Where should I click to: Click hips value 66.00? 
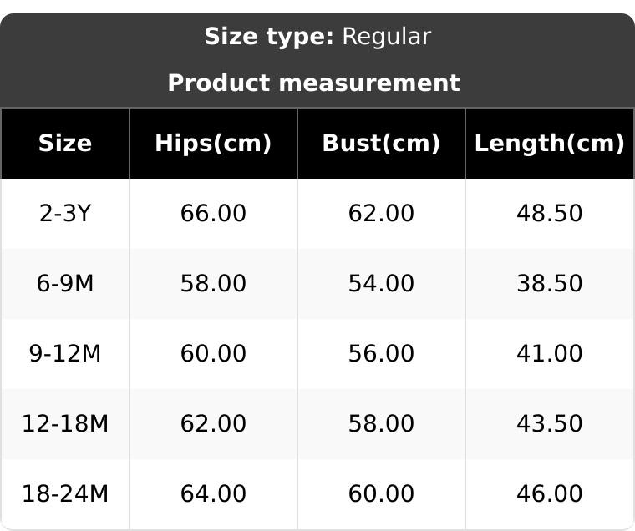[x=213, y=214]
